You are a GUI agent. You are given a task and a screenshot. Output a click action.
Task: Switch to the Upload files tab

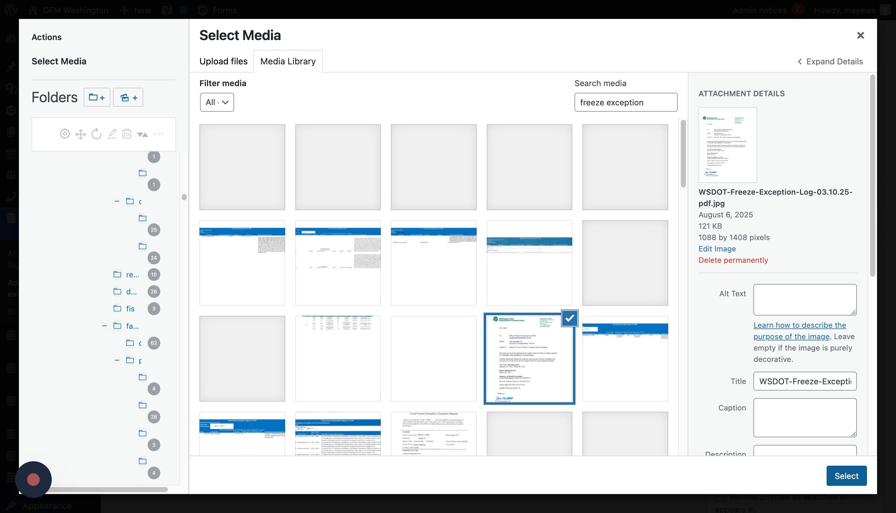tap(223, 61)
